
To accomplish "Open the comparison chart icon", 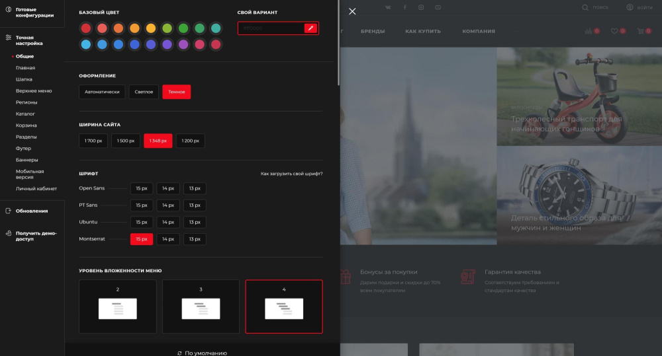I will [x=589, y=31].
